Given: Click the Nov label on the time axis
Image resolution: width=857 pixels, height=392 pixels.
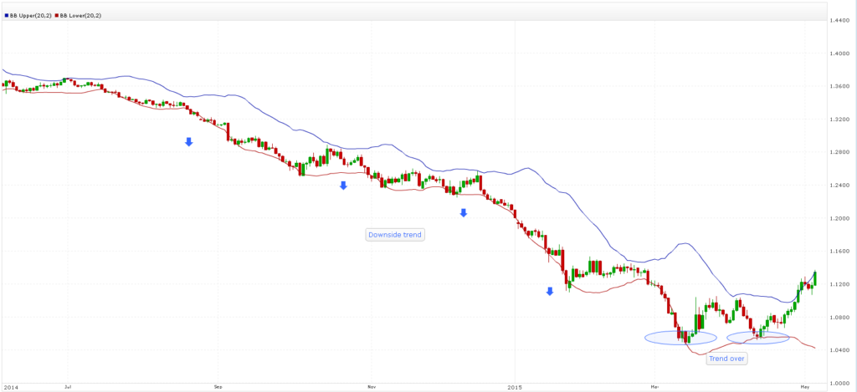Looking at the screenshot, I should point(369,388).
